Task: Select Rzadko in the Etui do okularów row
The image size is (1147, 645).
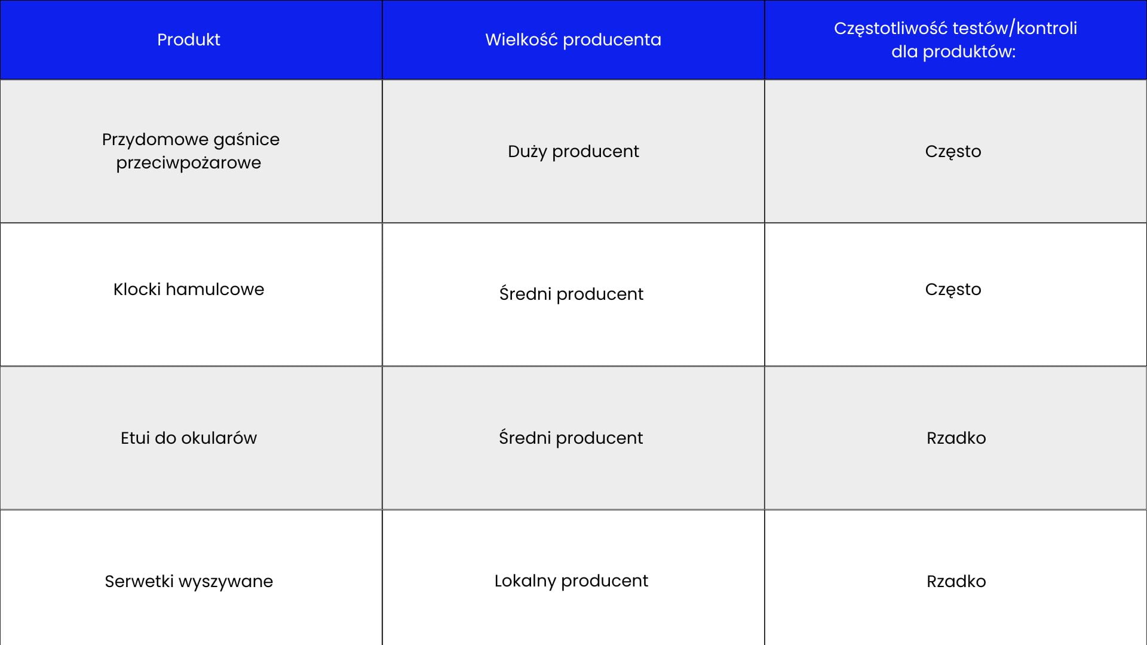Action: (x=956, y=438)
